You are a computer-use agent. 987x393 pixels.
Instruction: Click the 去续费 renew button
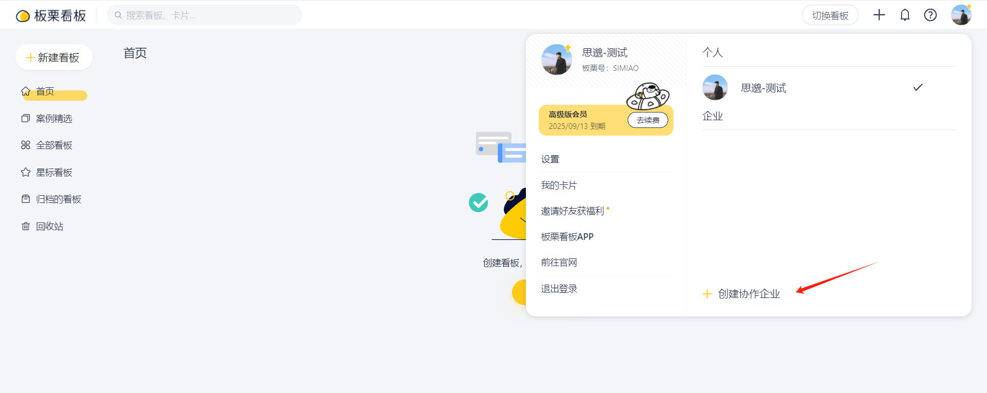click(648, 120)
